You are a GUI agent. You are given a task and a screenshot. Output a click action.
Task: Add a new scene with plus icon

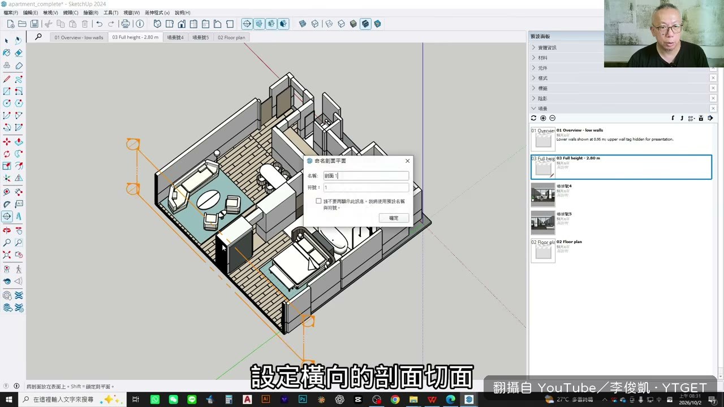(543, 118)
